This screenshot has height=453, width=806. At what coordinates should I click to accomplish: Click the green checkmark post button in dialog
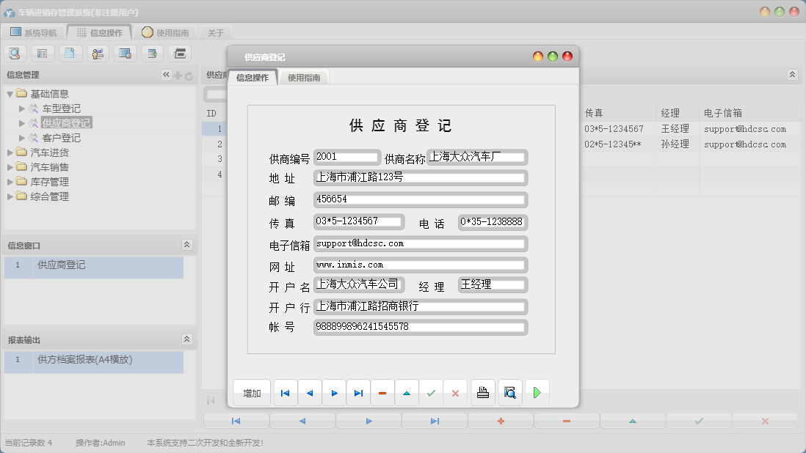coord(431,393)
